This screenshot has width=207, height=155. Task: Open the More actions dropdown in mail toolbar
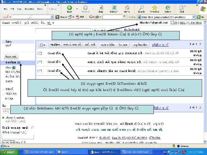point(140,45)
